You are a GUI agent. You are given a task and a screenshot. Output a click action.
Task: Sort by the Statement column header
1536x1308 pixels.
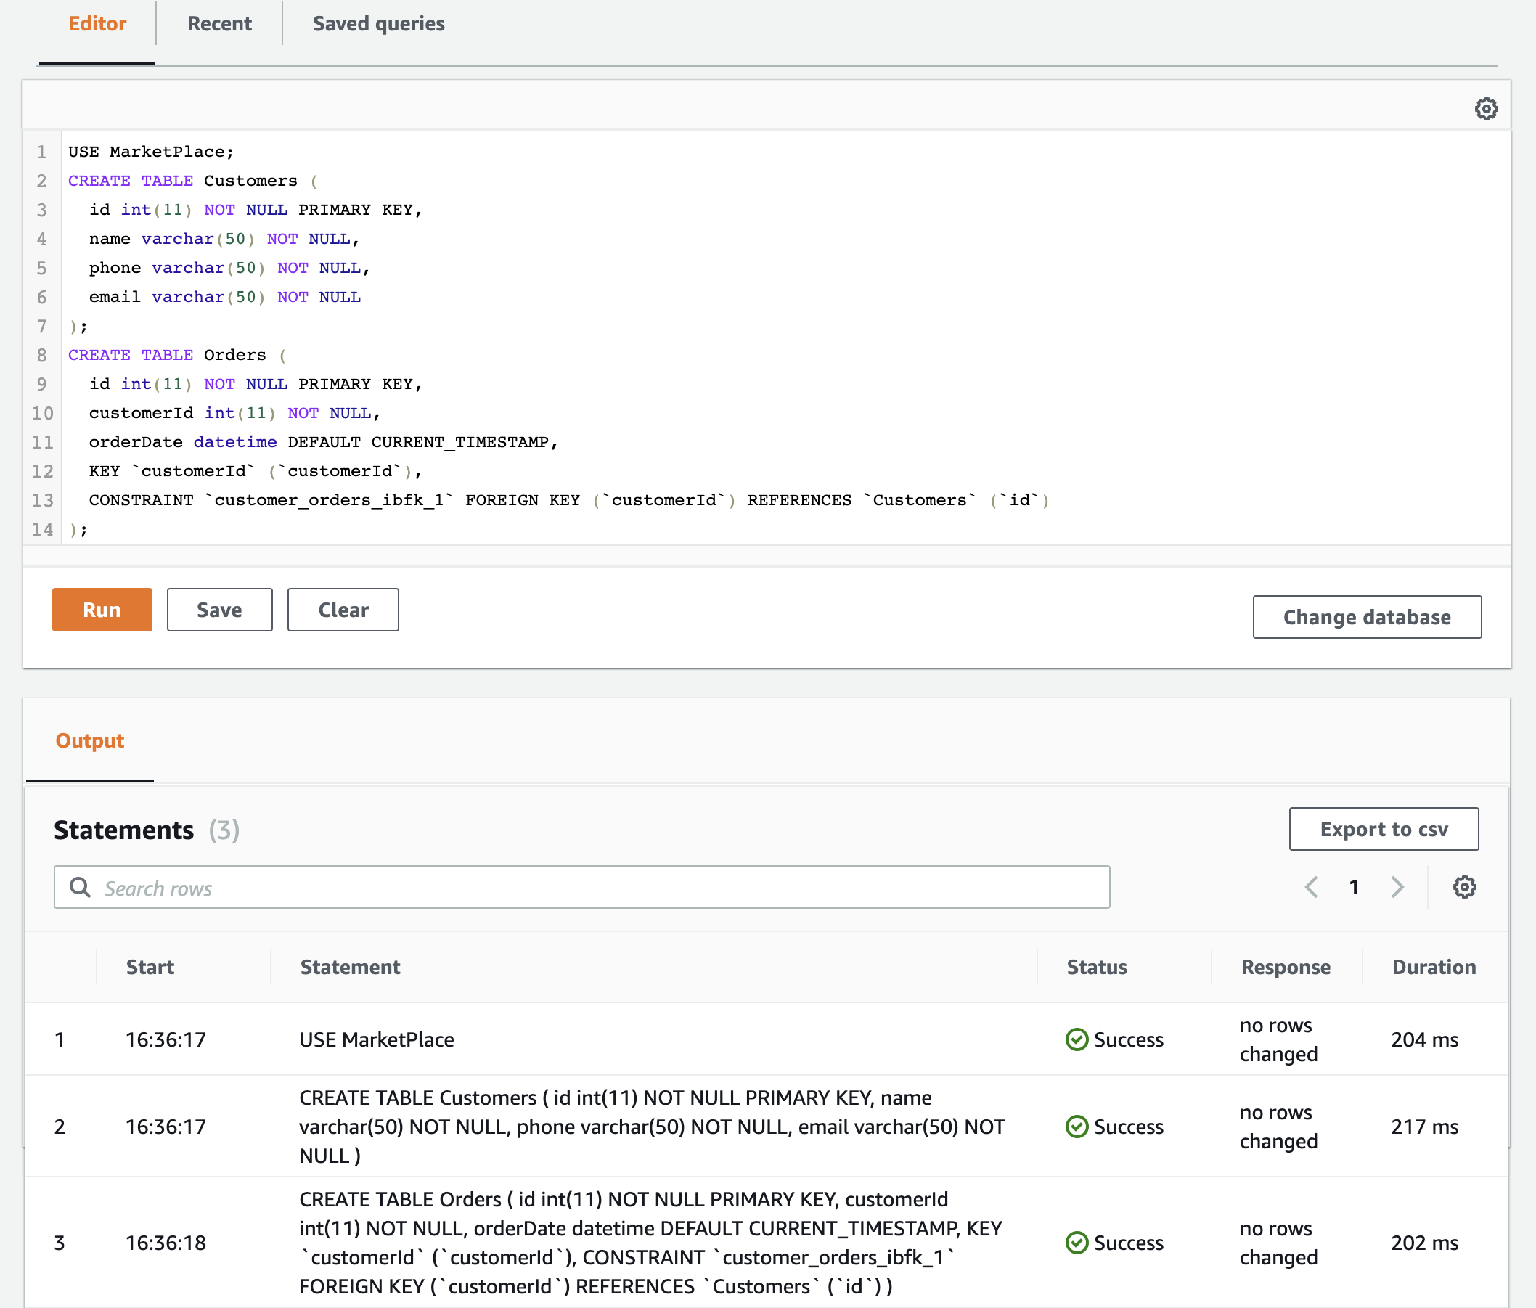click(x=351, y=967)
